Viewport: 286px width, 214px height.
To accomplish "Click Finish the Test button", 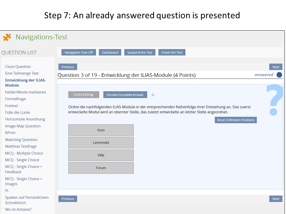I will pyautogui.click(x=172, y=53).
